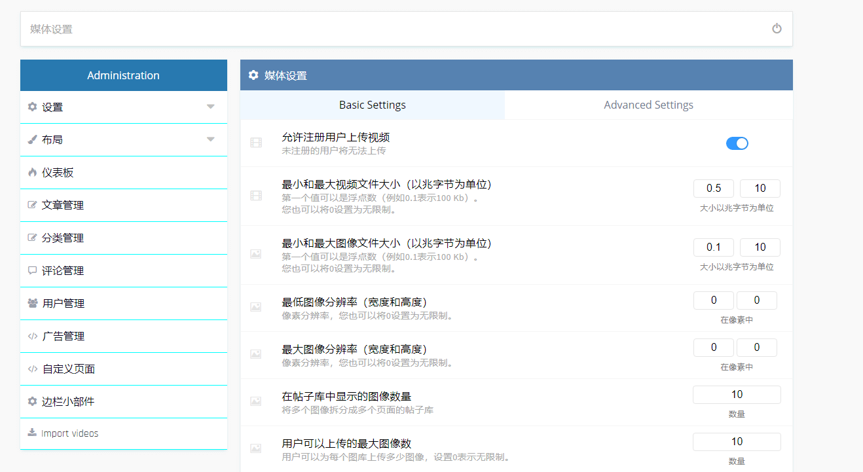Click the 最低图像分辨率 height field
The image size is (863, 472).
(757, 300)
